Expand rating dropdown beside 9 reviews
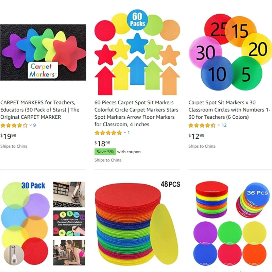Screen dimensions: 272x272 point(31,125)
